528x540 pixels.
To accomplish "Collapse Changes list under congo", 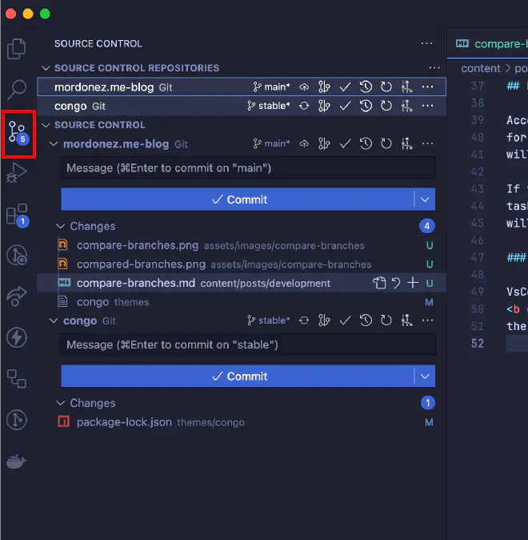I will pyautogui.click(x=61, y=403).
